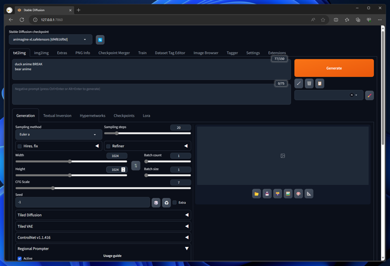The width and height of the screenshot is (390, 266).
Task: Click the positive prompt text area
Action: (x=152, y=70)
